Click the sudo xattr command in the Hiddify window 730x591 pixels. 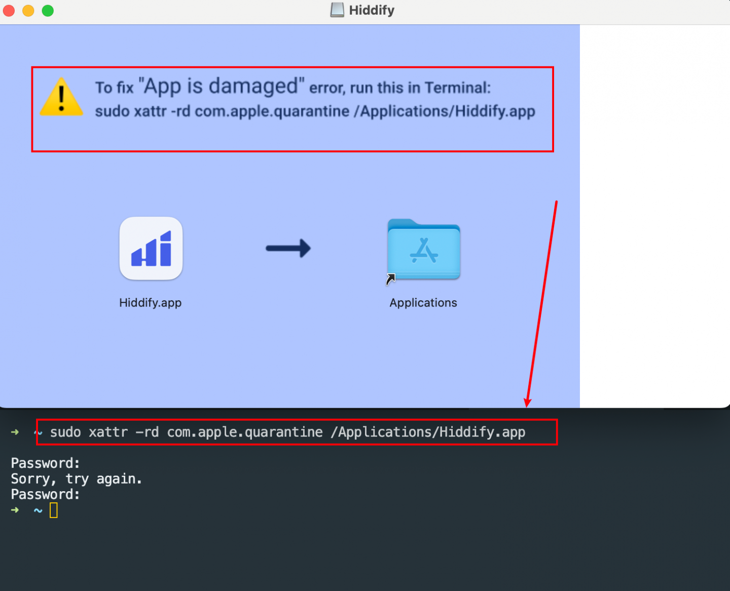[x=315, y=111]
